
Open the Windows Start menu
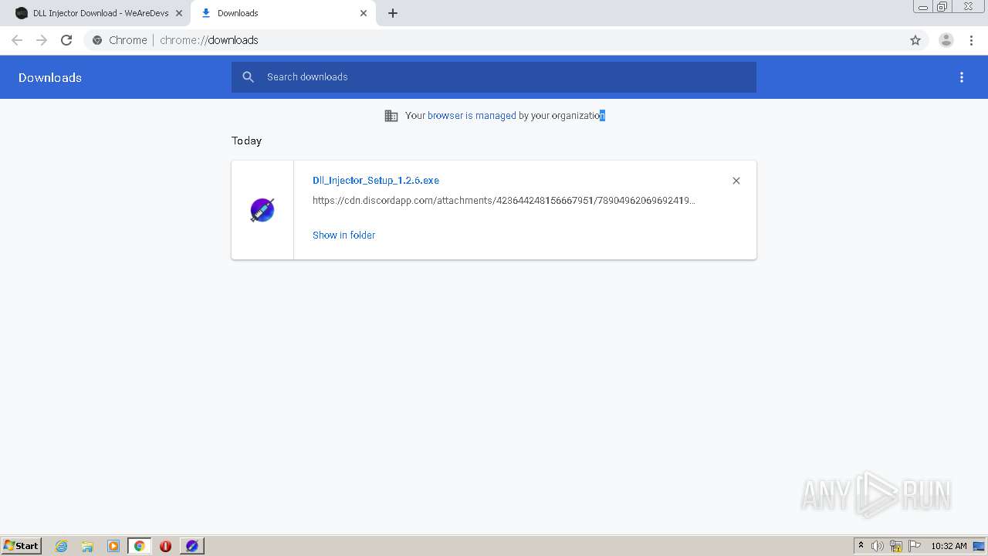(x=22, y=545)
